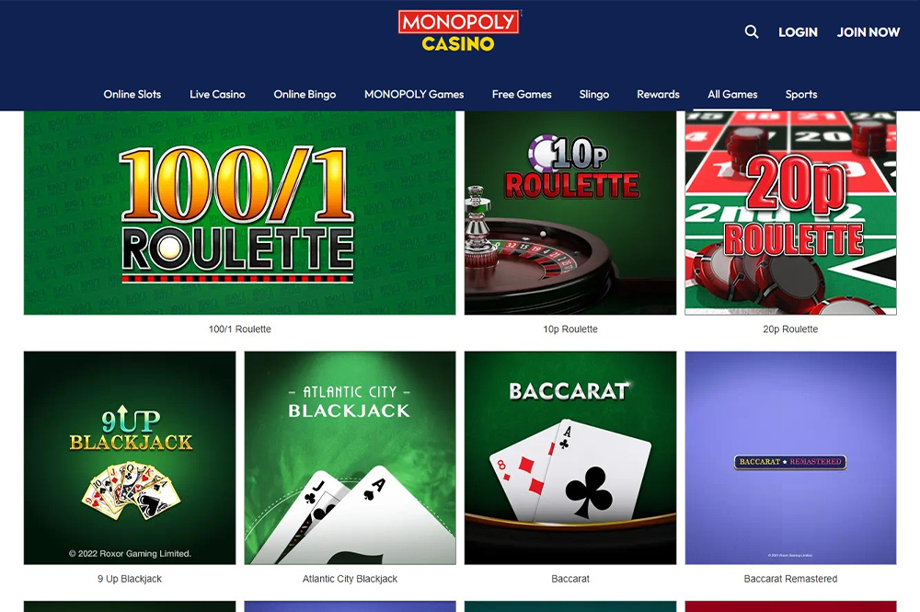Open Atlantic City Blackjack game image
The image size is (920, 612).
tap(351, 457)
